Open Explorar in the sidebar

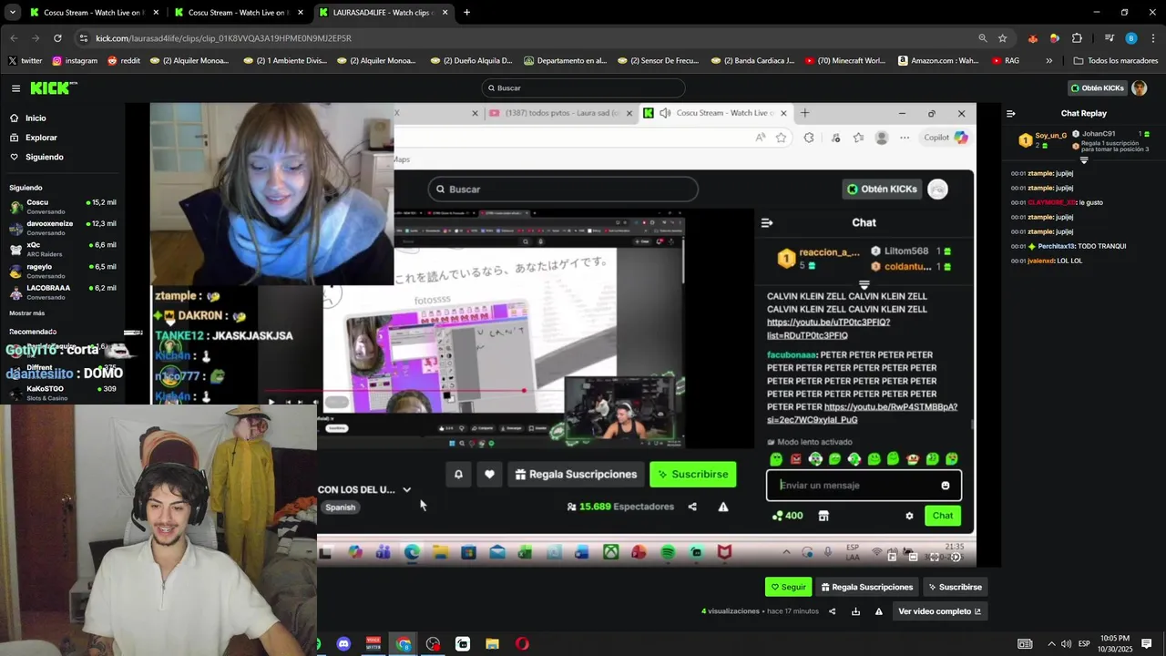(41, 138)
